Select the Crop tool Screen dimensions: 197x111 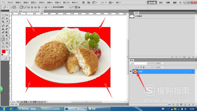click(x=3, y=22)
